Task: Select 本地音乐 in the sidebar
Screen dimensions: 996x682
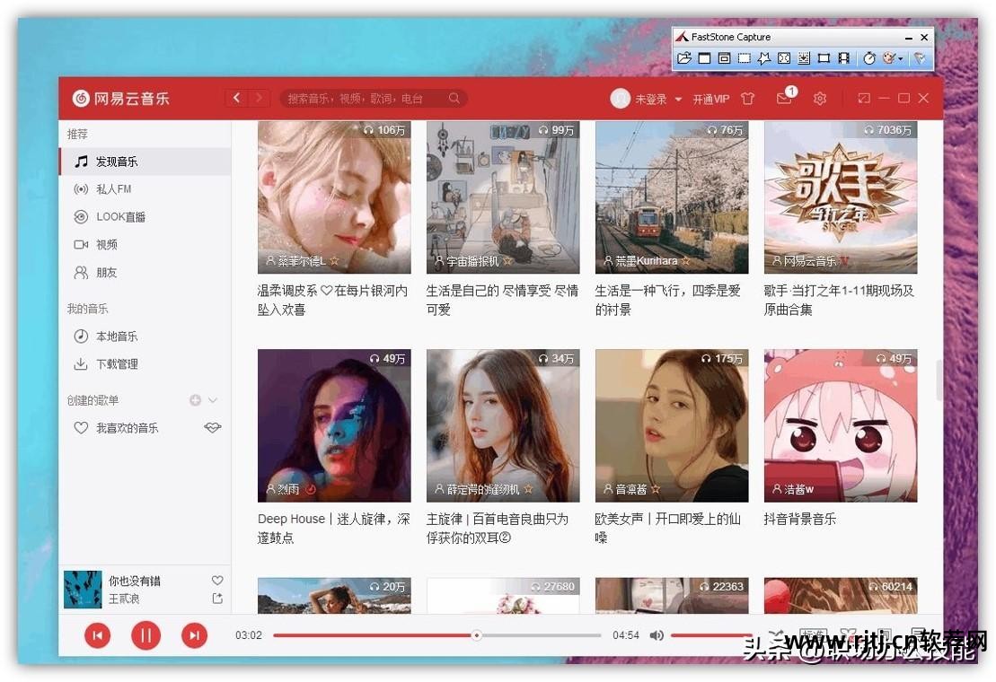Action: pos(145,337)
